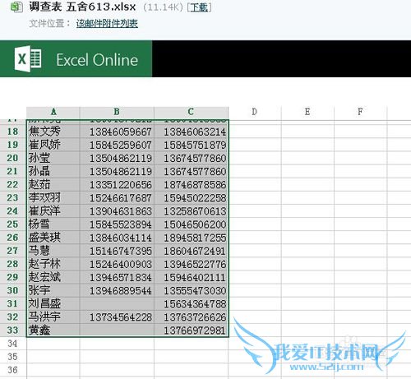This screenshot has width=411, height=379.
Task: Click cell containing 张宇
Action: point(53,290)
